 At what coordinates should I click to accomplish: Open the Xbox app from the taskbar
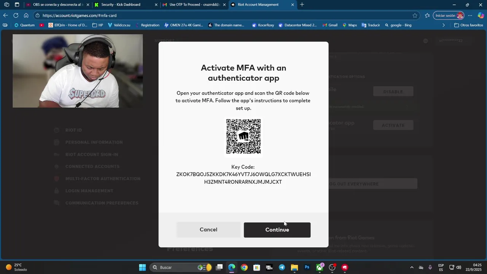320,268
